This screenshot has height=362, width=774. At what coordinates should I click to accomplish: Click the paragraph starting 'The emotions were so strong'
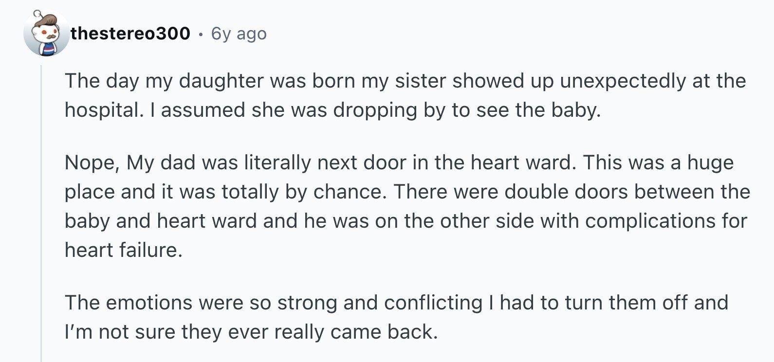(396, 317)
